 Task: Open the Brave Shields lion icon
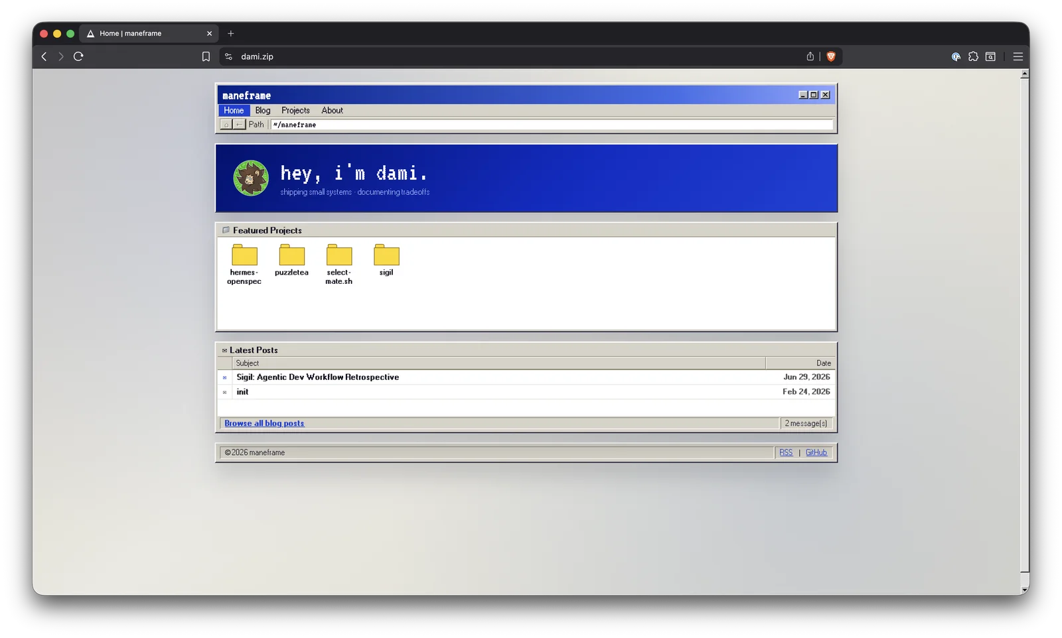pos(831,56)
